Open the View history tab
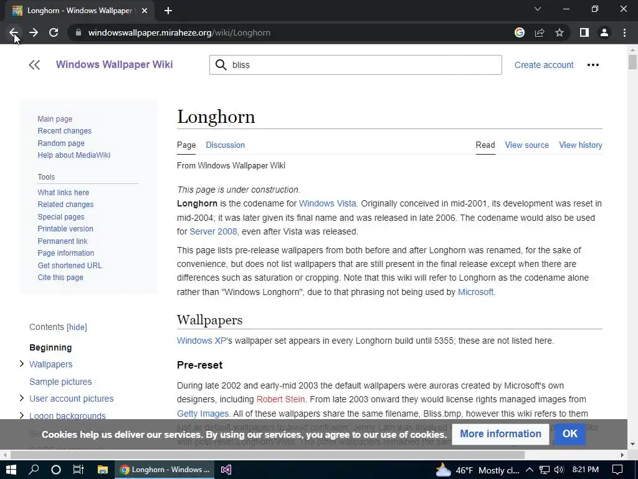Screen dimensions: 638x479 click(x=581, y=145)
